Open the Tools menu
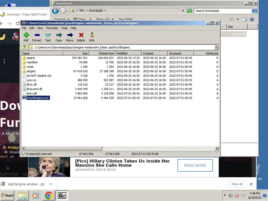The image size is (268, 201). (x=64, y=28)
